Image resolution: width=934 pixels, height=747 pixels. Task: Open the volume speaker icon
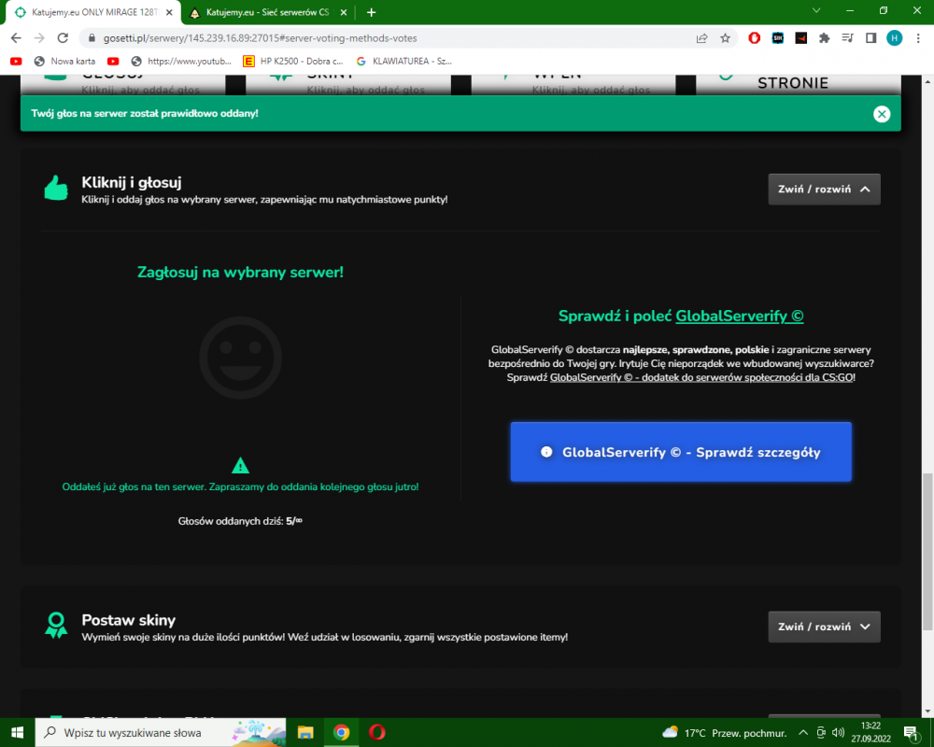[x=838, y=733]
